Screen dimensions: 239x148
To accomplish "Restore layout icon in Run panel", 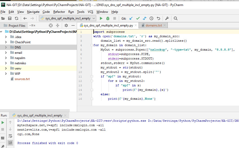I will (3, 138).
